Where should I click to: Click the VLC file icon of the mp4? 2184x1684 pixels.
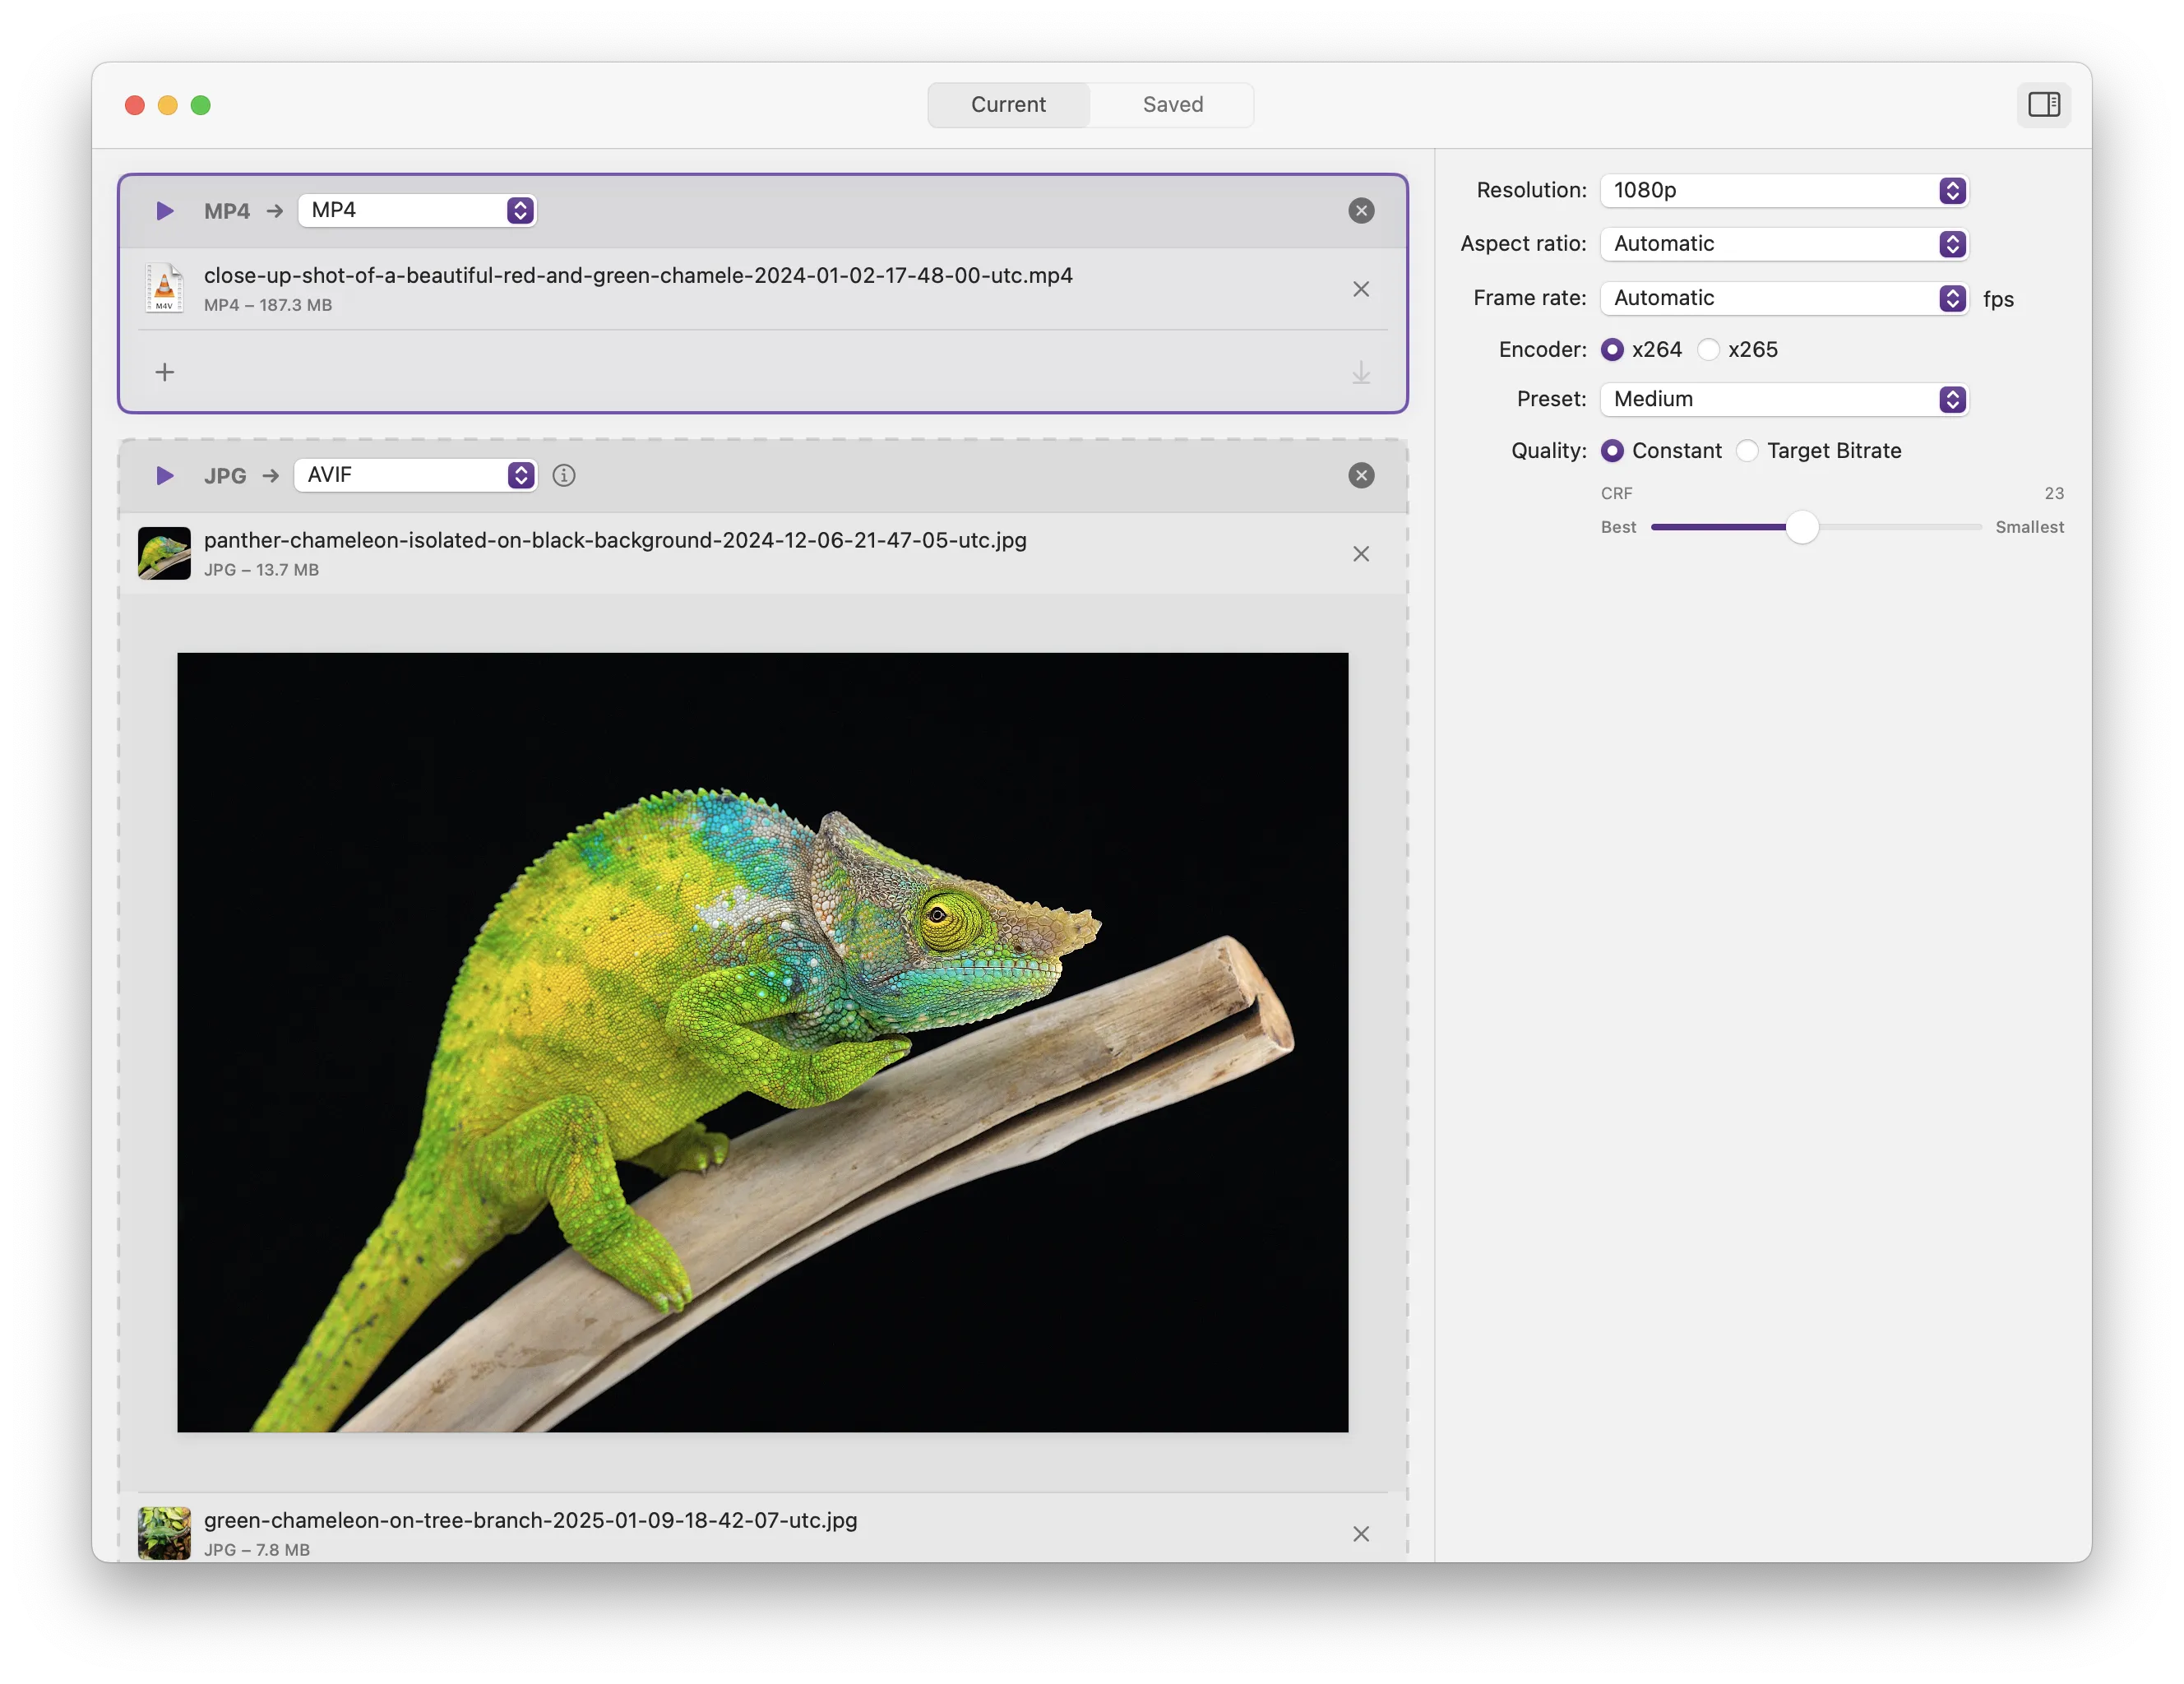tap(164, 288)
